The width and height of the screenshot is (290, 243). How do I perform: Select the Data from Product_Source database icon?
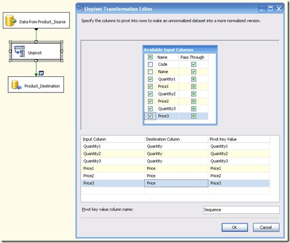(11, 20)
